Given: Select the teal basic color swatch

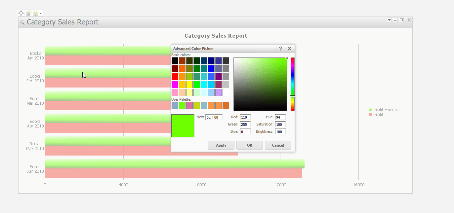Looking at the screenshot, I should click(204, 69).
